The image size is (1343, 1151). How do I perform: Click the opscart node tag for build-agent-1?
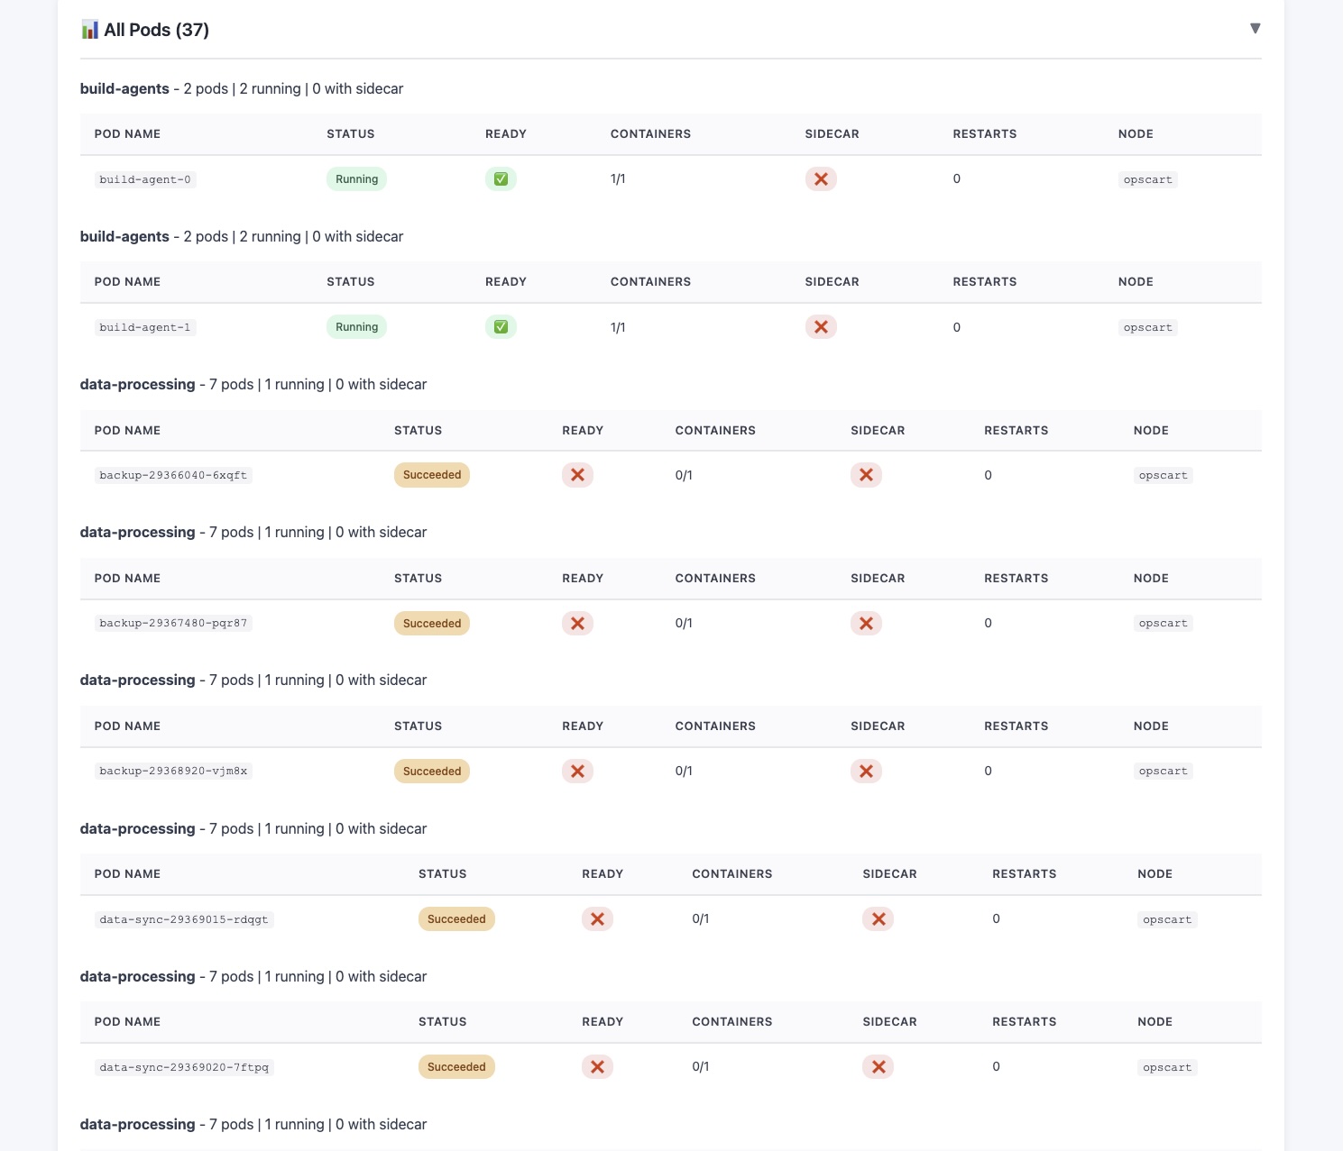1148,327
